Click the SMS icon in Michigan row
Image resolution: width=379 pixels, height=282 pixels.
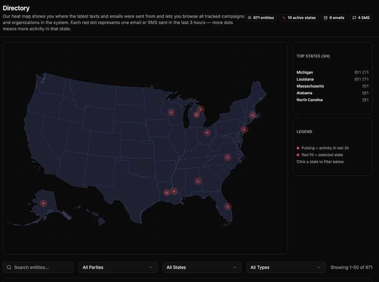click(x=364, y=72)
